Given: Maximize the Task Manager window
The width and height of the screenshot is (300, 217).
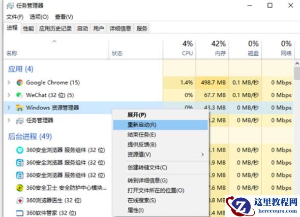Looking at the screenshot, I should [270, 6].
